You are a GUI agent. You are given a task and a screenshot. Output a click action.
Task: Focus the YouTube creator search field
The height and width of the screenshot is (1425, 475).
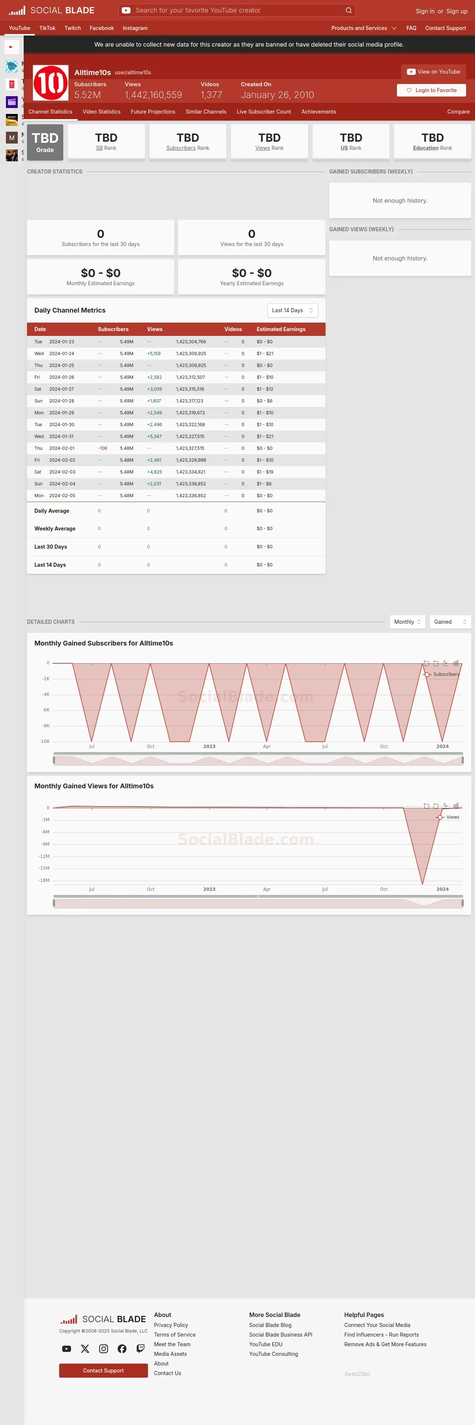(237, 10)
